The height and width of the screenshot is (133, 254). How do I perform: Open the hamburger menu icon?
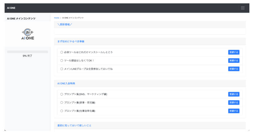242,8
